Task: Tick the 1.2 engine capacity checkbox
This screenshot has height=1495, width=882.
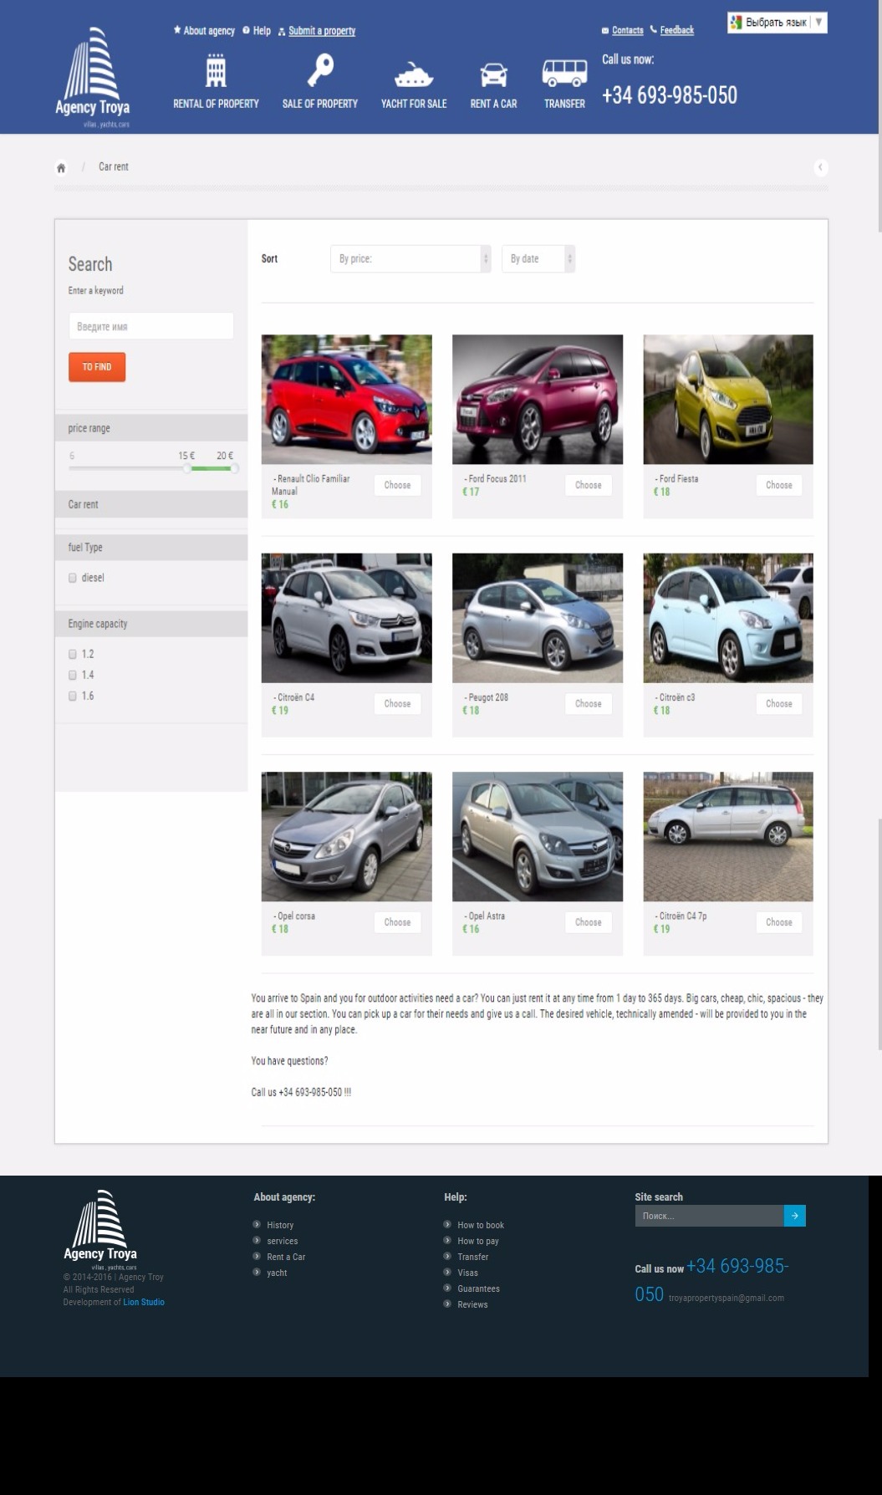Action: [x=73, y=654]
